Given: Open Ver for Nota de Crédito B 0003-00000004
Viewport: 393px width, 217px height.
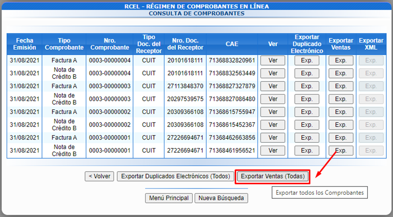Looking at the screenshot, I should [273, 73].
